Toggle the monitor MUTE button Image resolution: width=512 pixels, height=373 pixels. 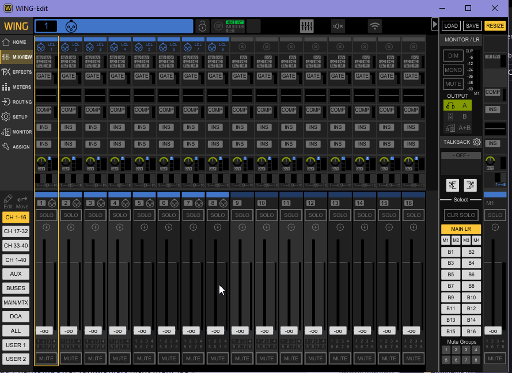(453, 84)
